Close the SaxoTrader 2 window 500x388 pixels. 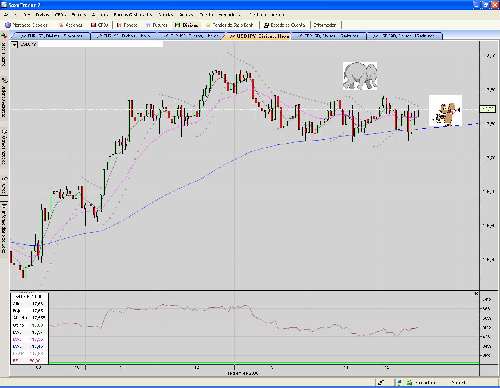coord(495,5)
